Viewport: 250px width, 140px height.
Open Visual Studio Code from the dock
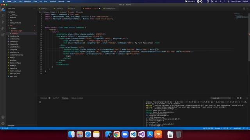[x=133, y=135]
